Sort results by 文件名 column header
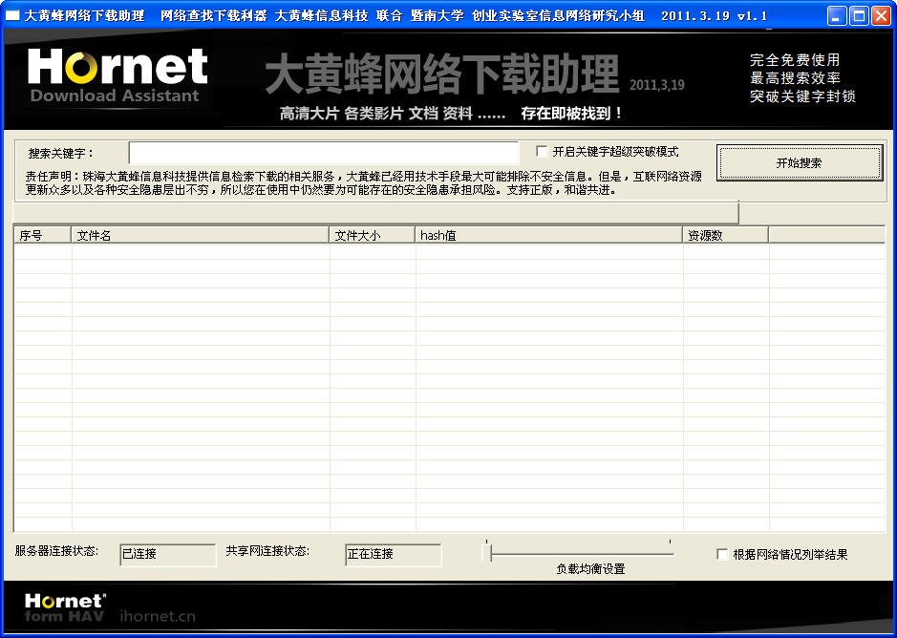This screenshot has width=897, height=638. click(x=200, y=235)
